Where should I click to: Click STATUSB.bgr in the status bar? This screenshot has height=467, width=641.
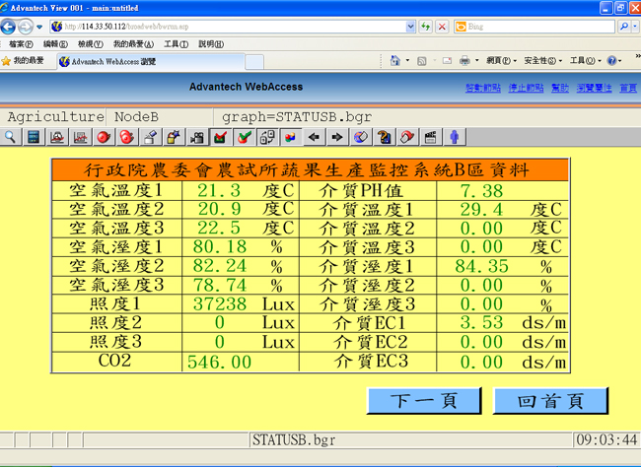(294, 440)
